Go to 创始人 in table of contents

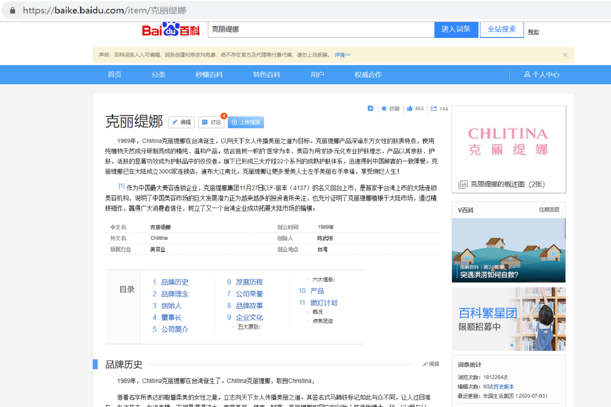(171, 306)
